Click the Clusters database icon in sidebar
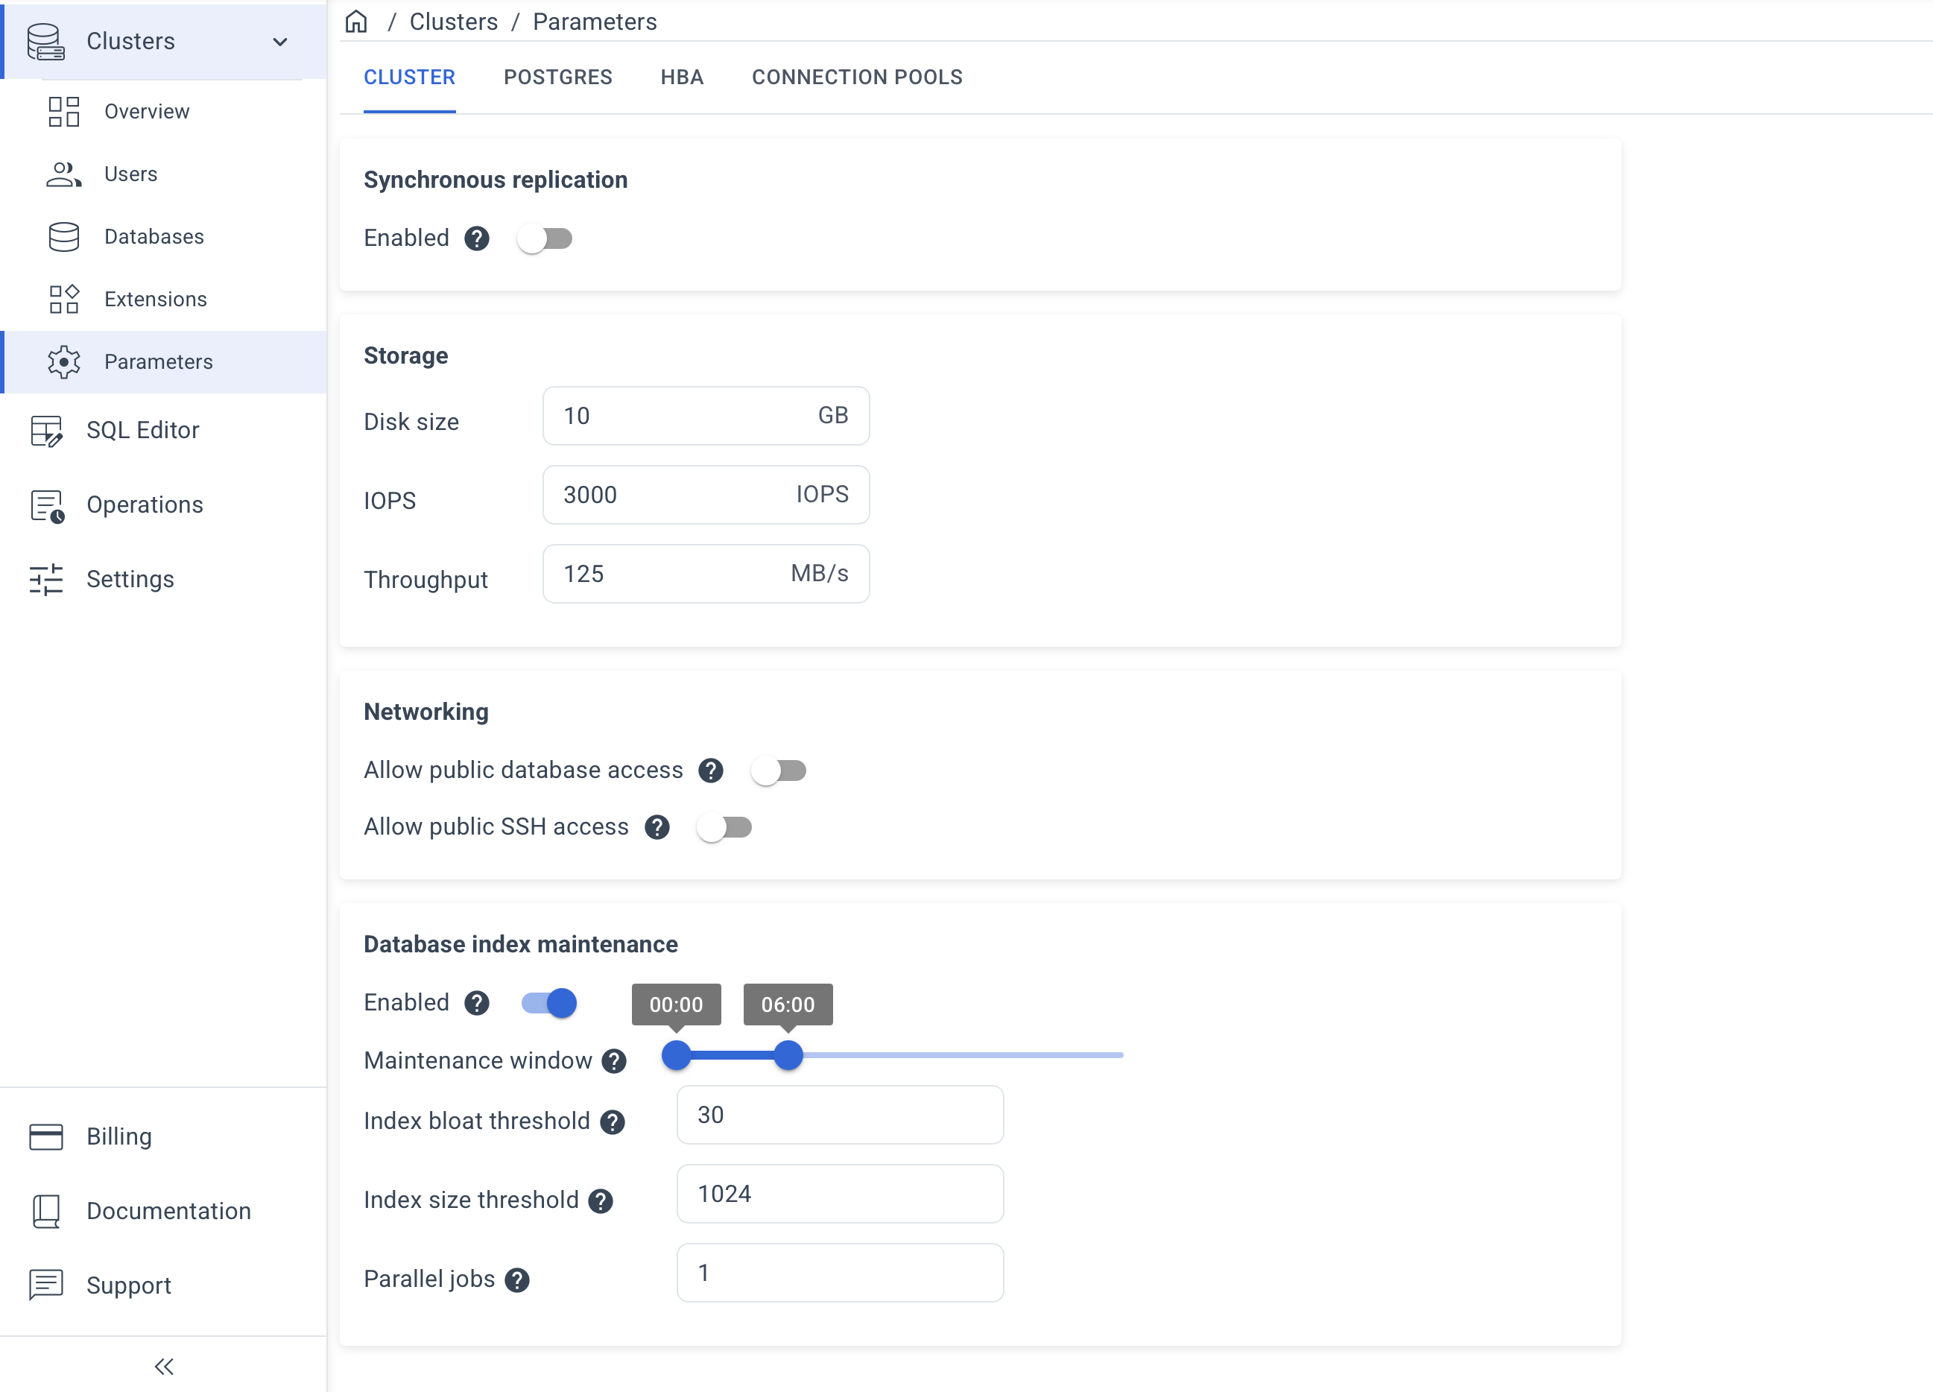This screenshot has height=1392, width=1933. pos(45,41)
